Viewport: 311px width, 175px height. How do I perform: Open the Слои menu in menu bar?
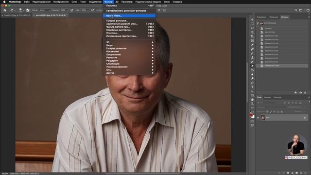pyautogui.click(x=74, y=2)
